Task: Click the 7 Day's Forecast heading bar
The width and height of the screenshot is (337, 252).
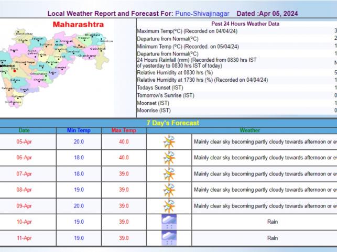Action: click(168, 123)
